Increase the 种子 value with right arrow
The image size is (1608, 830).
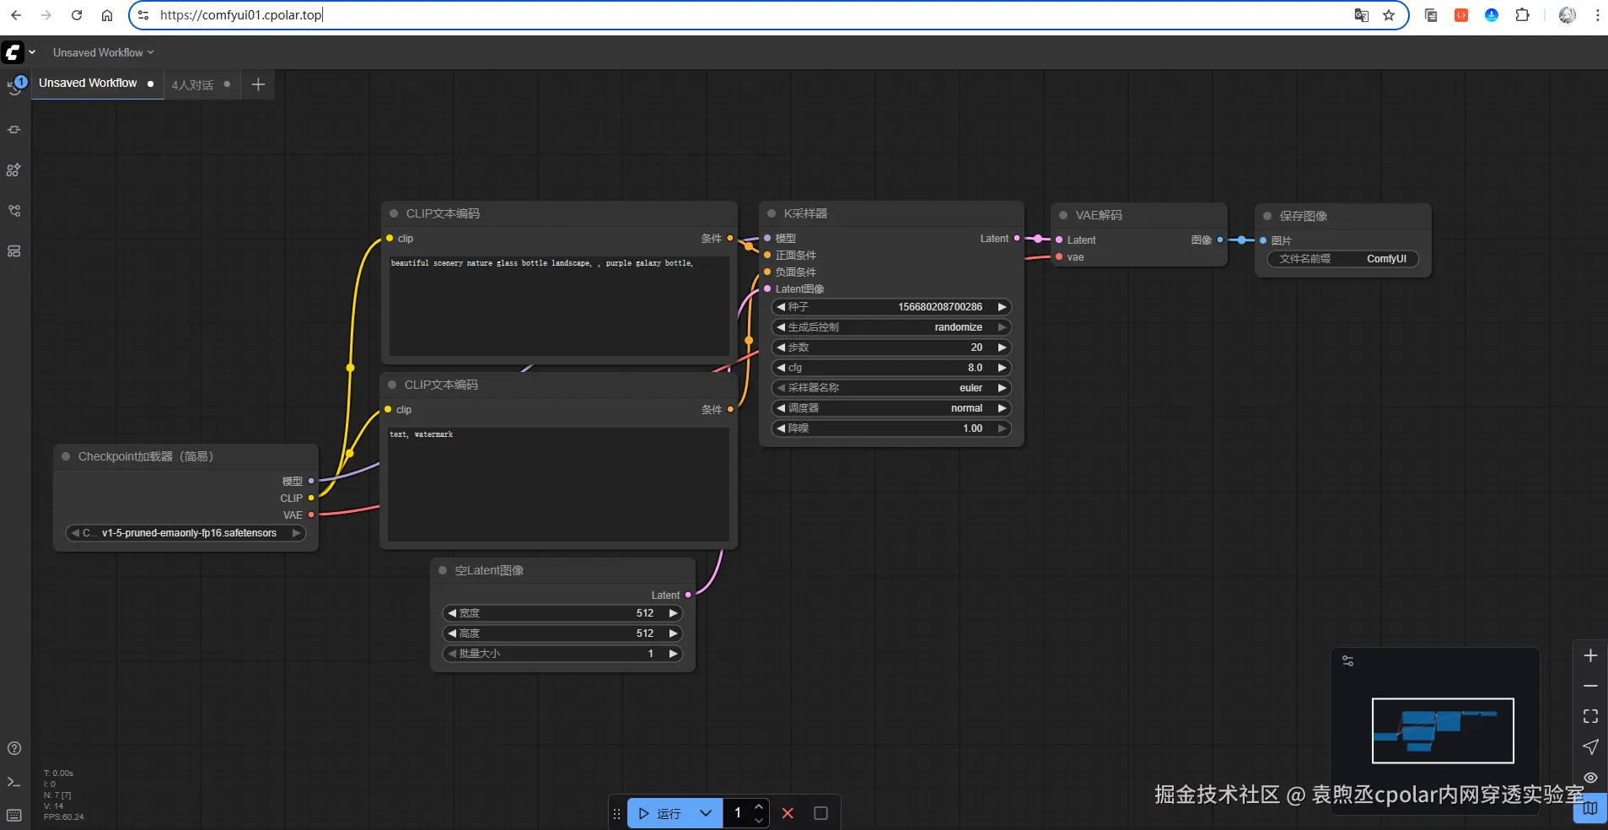pyautogui.click(x=1003, y=307)
